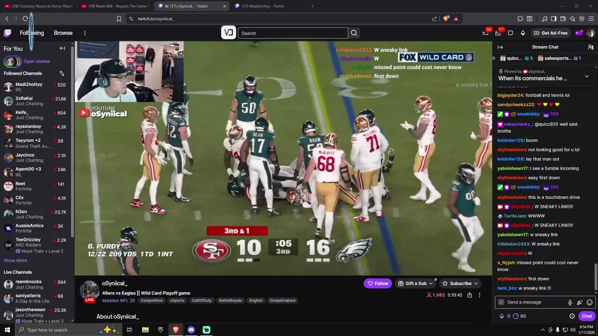The width and height of the screenshot is (598, 336).
Task: Open the browser media control music note
Action: coord(544,19)
